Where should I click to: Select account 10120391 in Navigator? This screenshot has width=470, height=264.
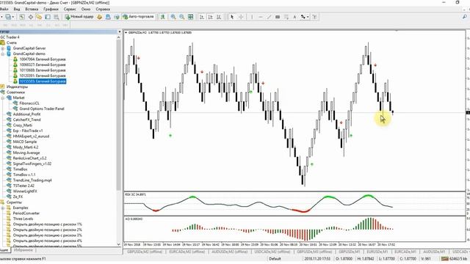point(43,76)
